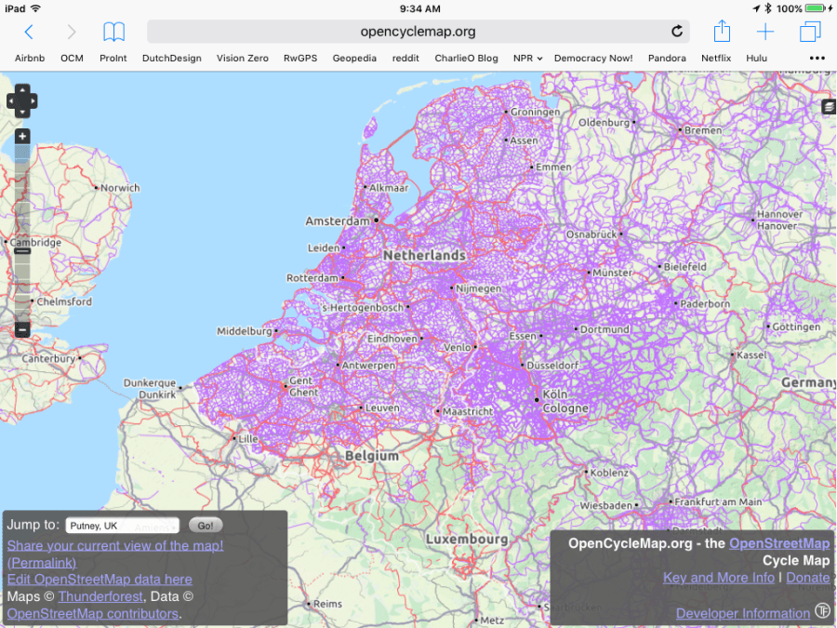This screenshot has width=837, height=628.
Task: Open the Key and More Info link
Action: tap(718, 578)
